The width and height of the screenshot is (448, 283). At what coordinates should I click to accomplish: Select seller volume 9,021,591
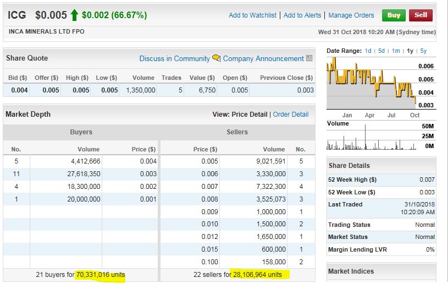[271, 161]
